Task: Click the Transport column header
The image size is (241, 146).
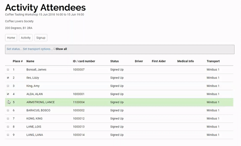Action: coord(213,61)
